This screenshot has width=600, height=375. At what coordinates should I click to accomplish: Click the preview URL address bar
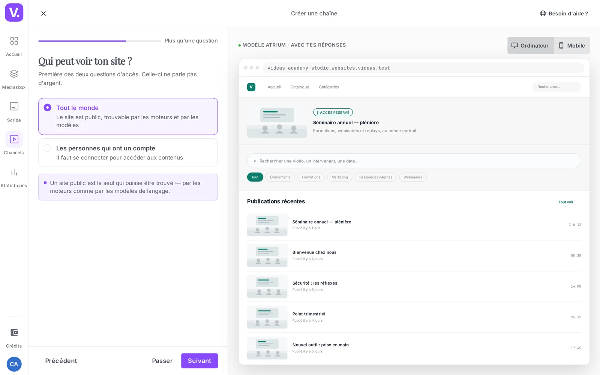pos(423,68)
